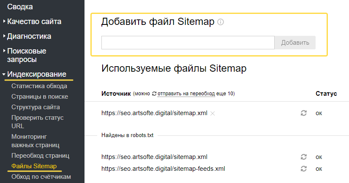This screenshot has height=183, width=349.
Task: Collapse the Индексирование section
Action: point(37,74)
